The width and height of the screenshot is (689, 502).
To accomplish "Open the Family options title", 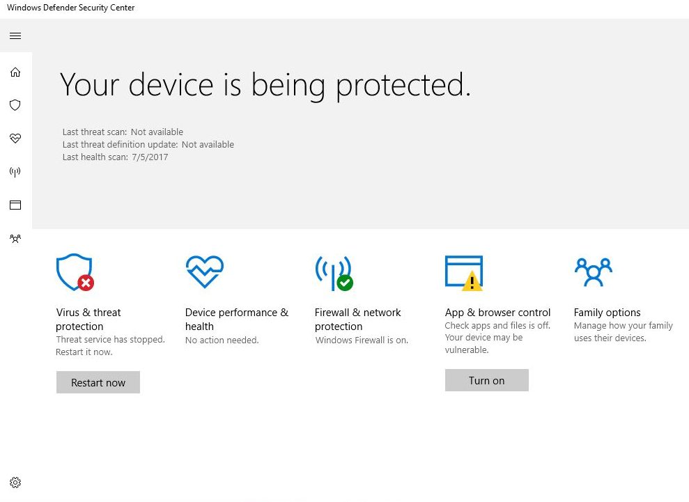I will (x=607, y=312).
